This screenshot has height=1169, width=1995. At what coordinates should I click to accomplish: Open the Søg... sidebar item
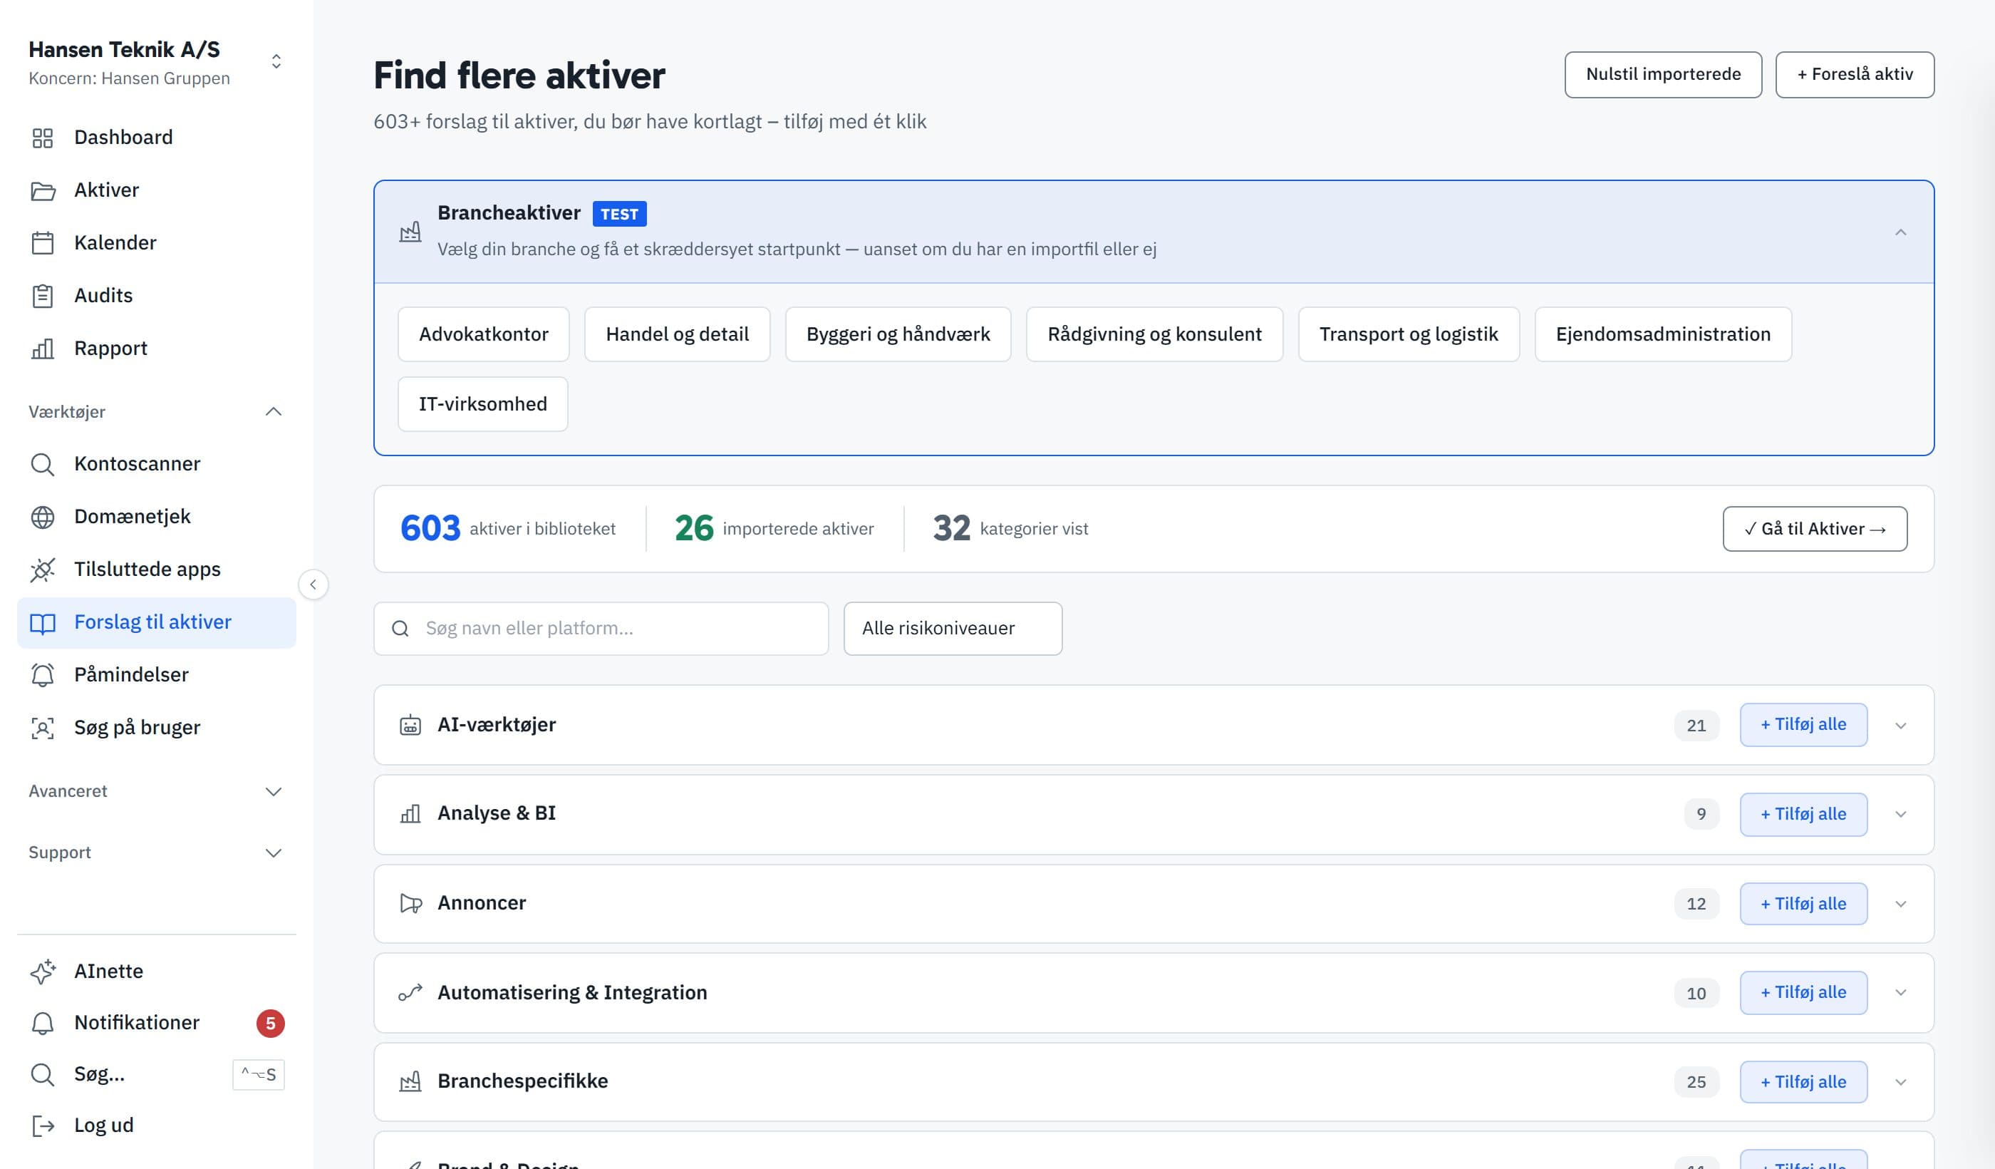pos(157,1075)
